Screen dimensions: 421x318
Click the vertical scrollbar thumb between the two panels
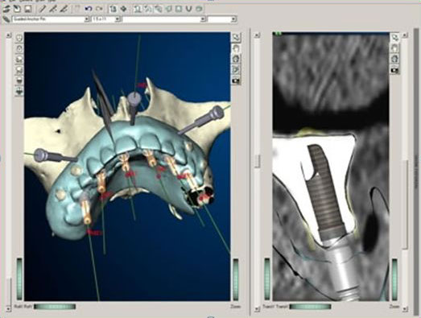257,161
